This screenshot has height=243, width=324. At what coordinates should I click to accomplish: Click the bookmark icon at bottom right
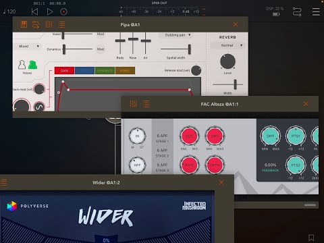click(x=311, y=238)
